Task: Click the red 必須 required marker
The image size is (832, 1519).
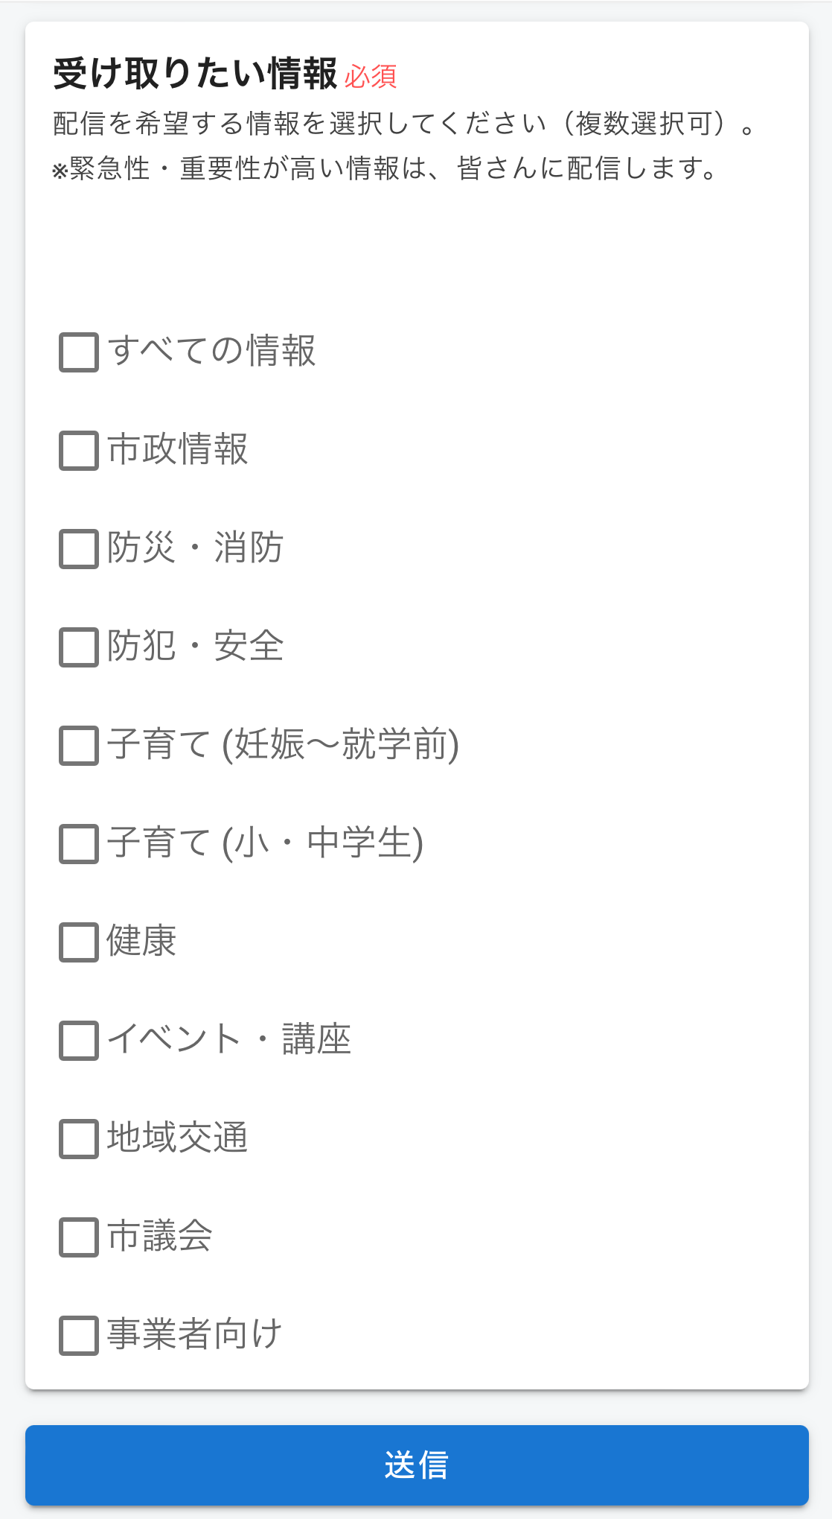Action: 371,77
